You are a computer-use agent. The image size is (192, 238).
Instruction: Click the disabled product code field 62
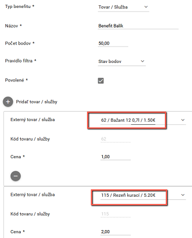[x=116, y=139]
